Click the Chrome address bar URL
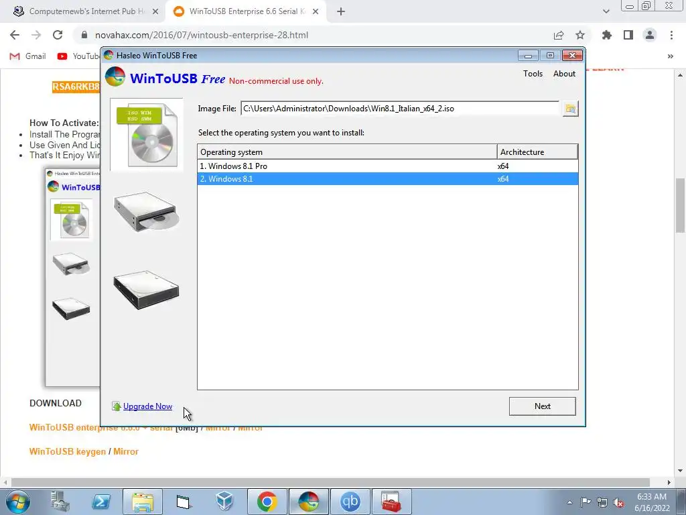 point(202,35)
